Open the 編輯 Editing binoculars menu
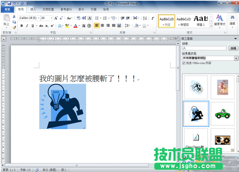Screen dimensions: 239x172 coord(232,21)
